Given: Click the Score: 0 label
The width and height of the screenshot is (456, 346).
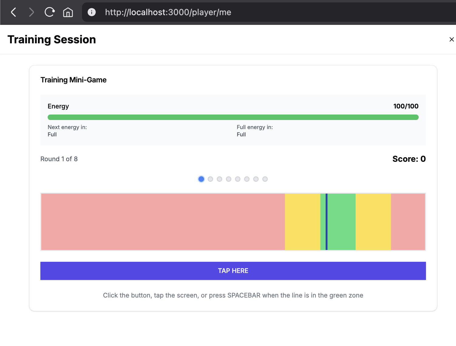Looking at the screenshot, I should point(409,159).
